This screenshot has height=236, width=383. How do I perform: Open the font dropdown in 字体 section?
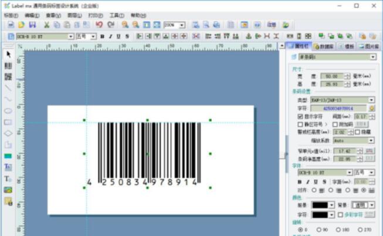pyautogui.click(x=350, y=173)
